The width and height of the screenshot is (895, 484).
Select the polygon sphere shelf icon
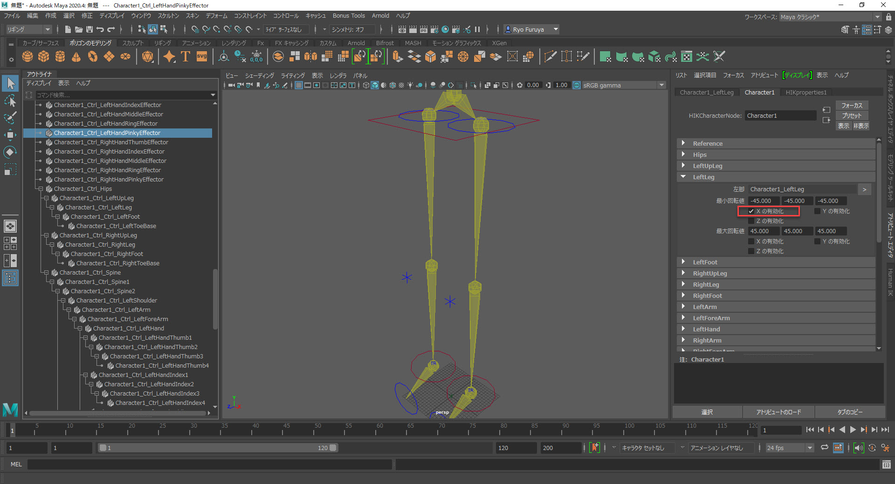pyautogui.click(x=28, y=57)
